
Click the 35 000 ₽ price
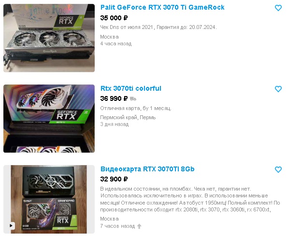pos(114,18)
